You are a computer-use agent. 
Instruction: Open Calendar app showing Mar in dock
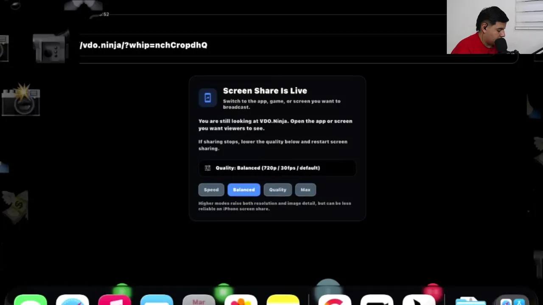[x=199, y=300]
